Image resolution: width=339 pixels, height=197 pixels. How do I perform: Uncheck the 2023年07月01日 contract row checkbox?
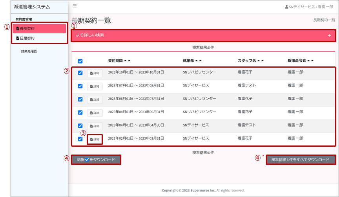coord(80,86)
